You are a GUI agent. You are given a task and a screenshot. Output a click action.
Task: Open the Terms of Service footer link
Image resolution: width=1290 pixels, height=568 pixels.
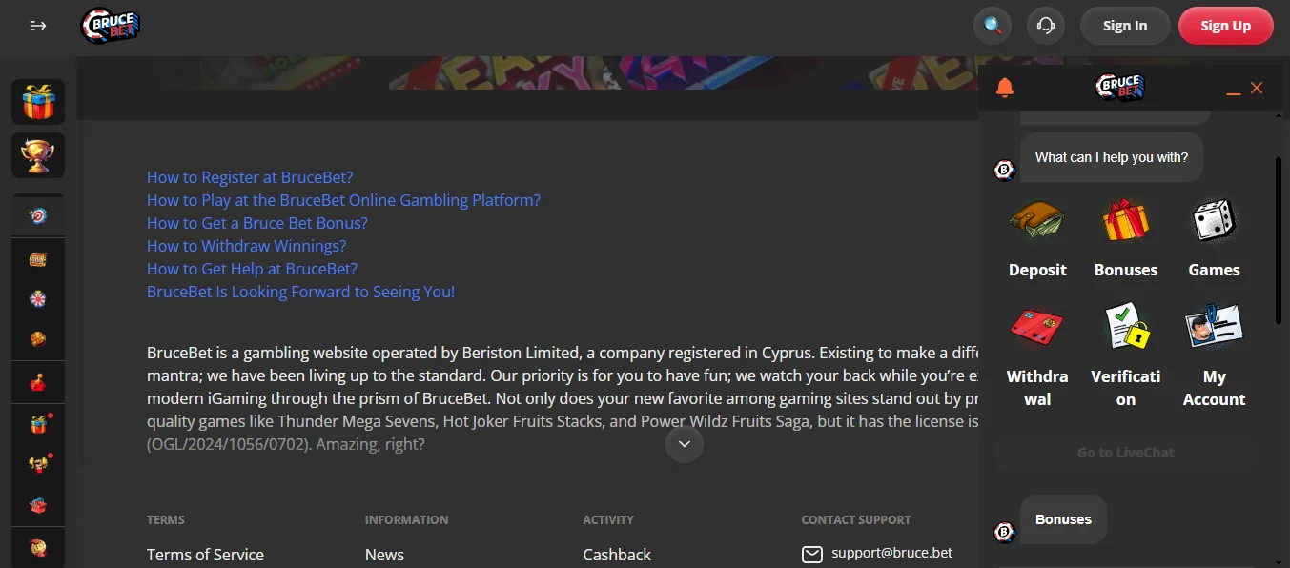205,555
